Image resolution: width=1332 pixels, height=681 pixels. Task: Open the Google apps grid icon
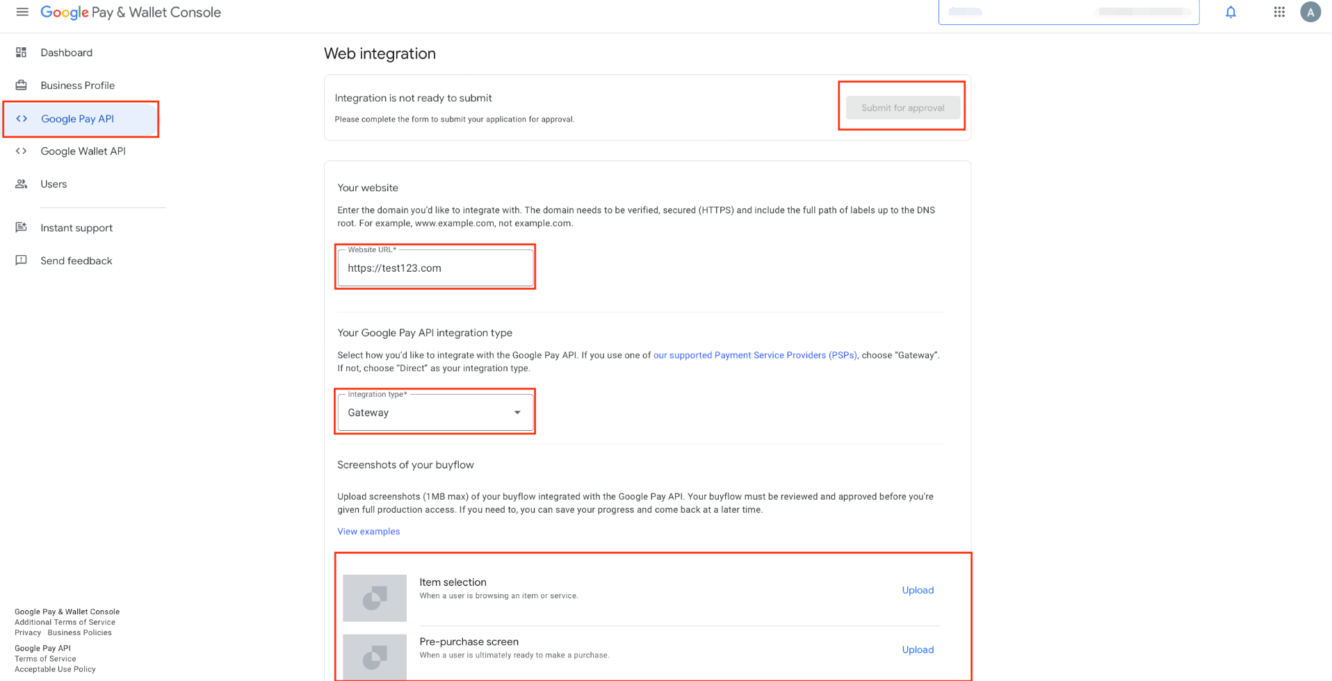(x=1279, y=12)
